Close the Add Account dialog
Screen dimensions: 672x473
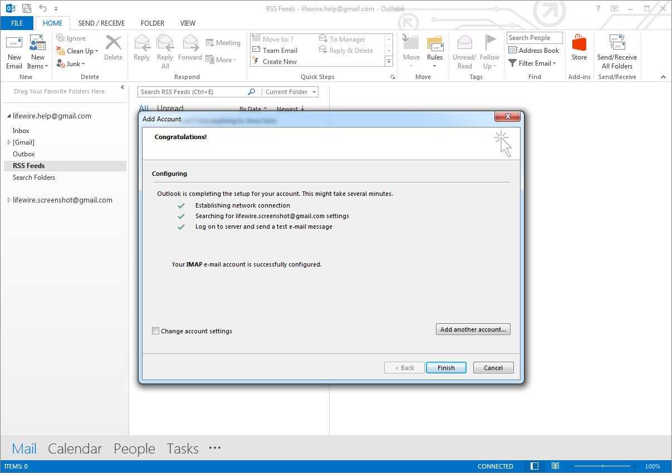(x=508, y=116)
